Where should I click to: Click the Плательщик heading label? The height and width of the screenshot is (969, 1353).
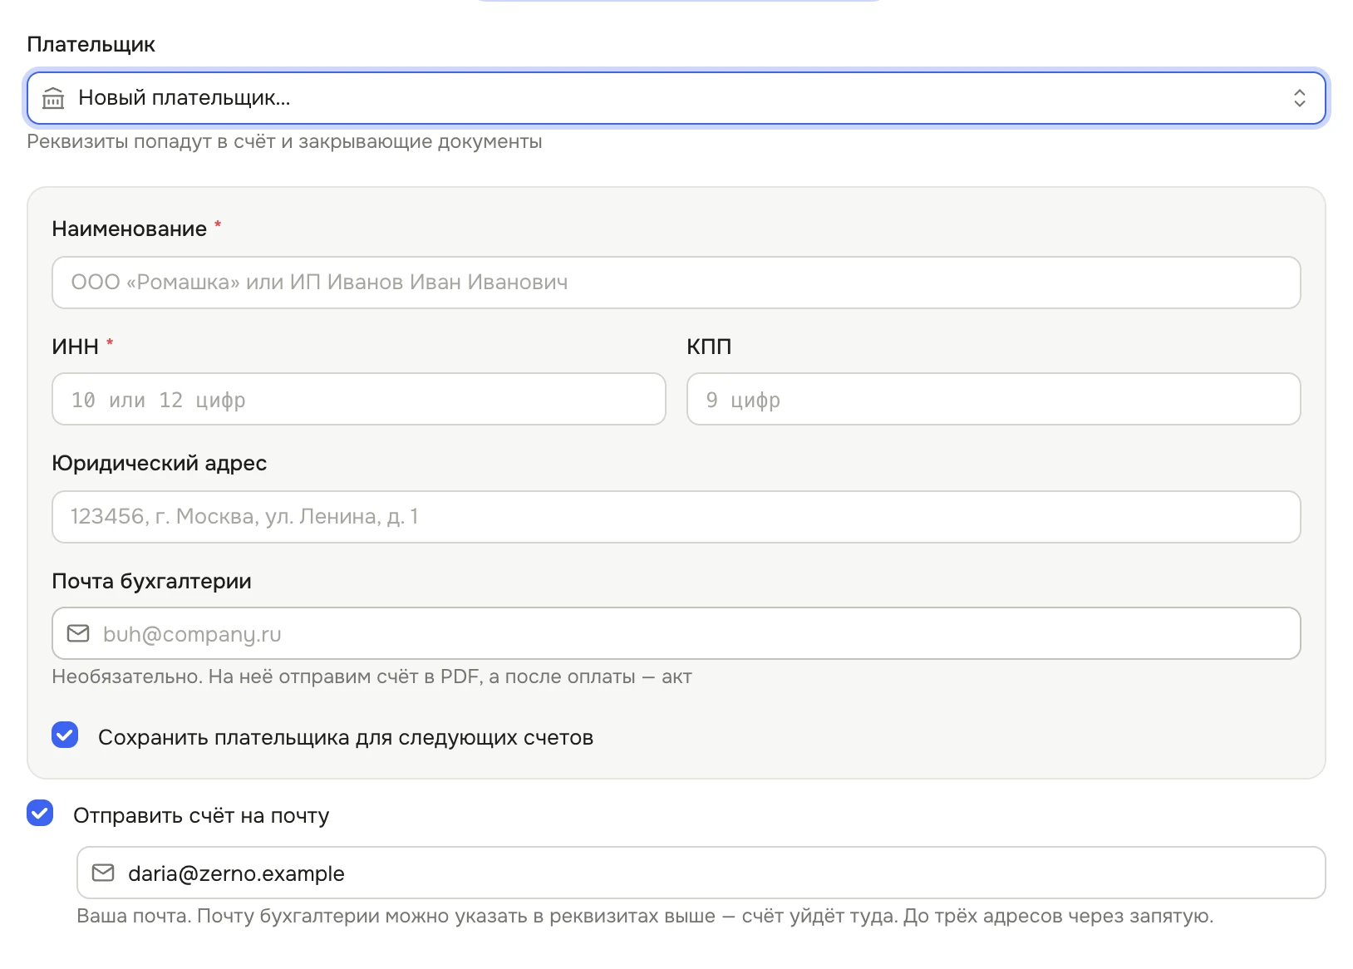click(91, 45)
